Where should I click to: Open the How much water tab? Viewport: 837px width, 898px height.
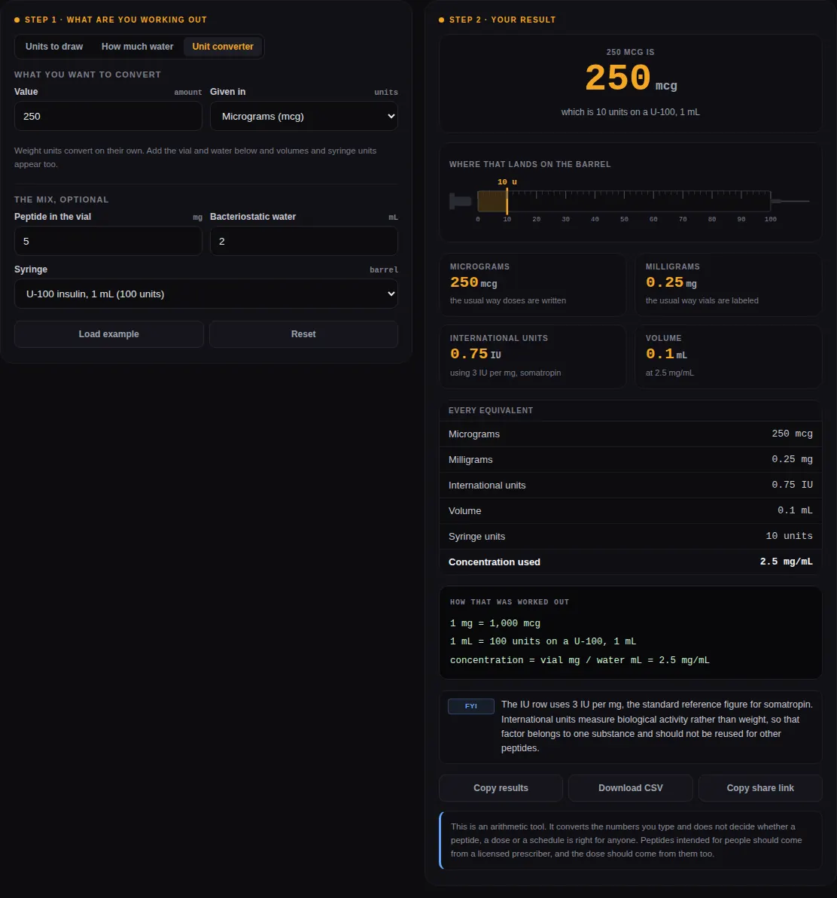tap(138, 47)
